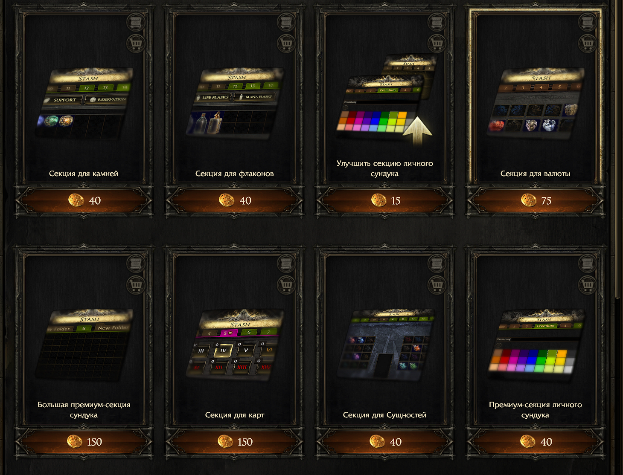Open the Большая премиум-секция сундука title link
The width and height of the screenshot is (623, 475).
pos(84,410)
